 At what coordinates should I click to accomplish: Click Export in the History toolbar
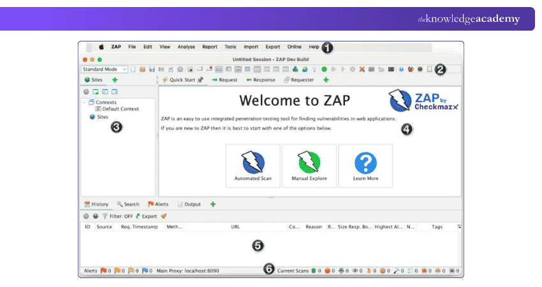click(146, 216)
